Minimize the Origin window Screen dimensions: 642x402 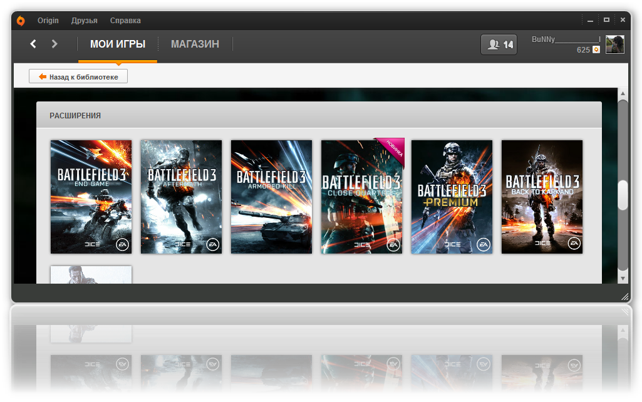590,20
